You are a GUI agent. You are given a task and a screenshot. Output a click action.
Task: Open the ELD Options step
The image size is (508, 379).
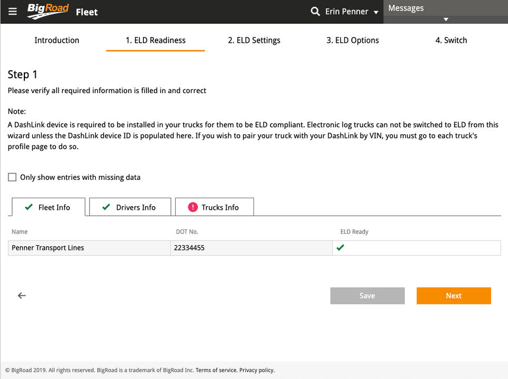coord(352,40)
